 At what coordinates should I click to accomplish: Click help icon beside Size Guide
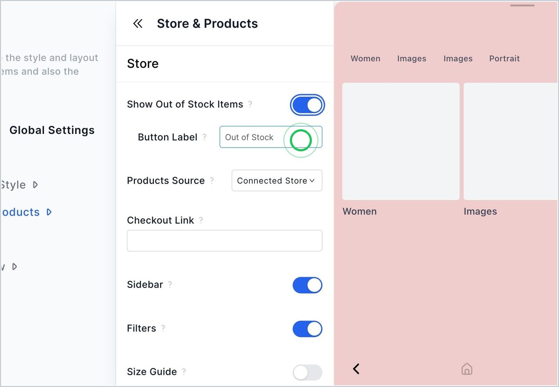pos(184,372)
